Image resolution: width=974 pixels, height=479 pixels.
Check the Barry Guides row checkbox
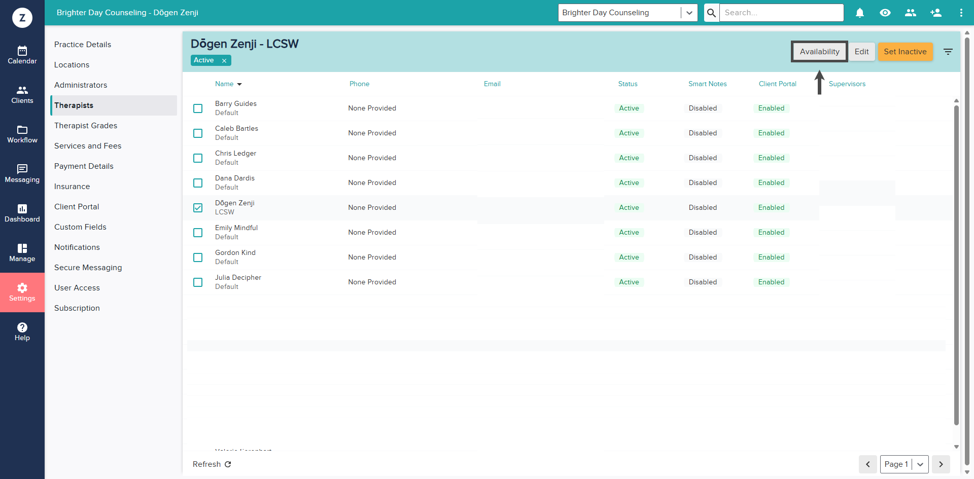tap(198, 108)
